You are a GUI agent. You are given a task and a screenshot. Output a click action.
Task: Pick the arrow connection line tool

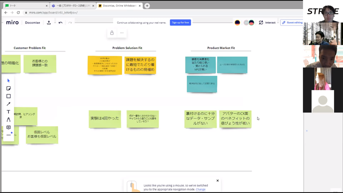pyautogui.click(x=9, y=104)
